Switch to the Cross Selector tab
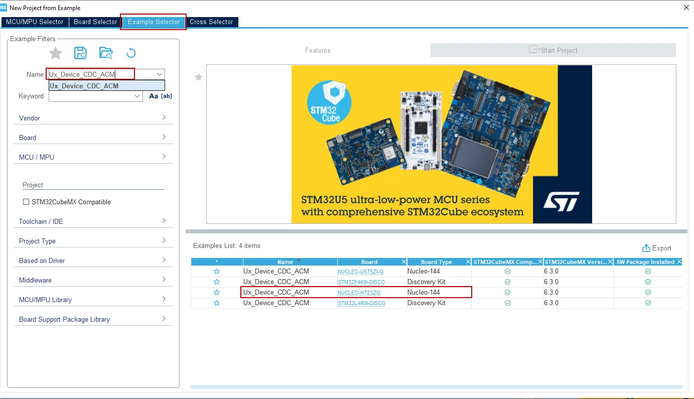The image size is (694, 399). click(x=211, y=22)
